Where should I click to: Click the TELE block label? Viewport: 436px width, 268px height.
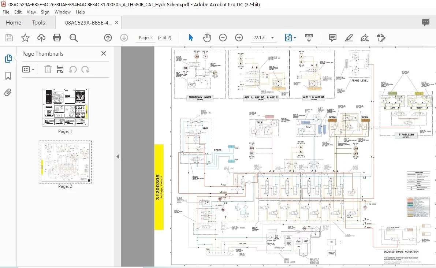pyautogui.click(x=260, y=122)
